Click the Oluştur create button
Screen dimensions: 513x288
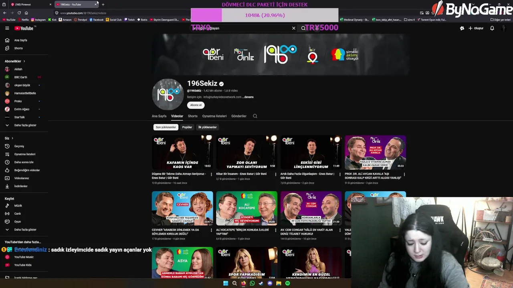476,28
